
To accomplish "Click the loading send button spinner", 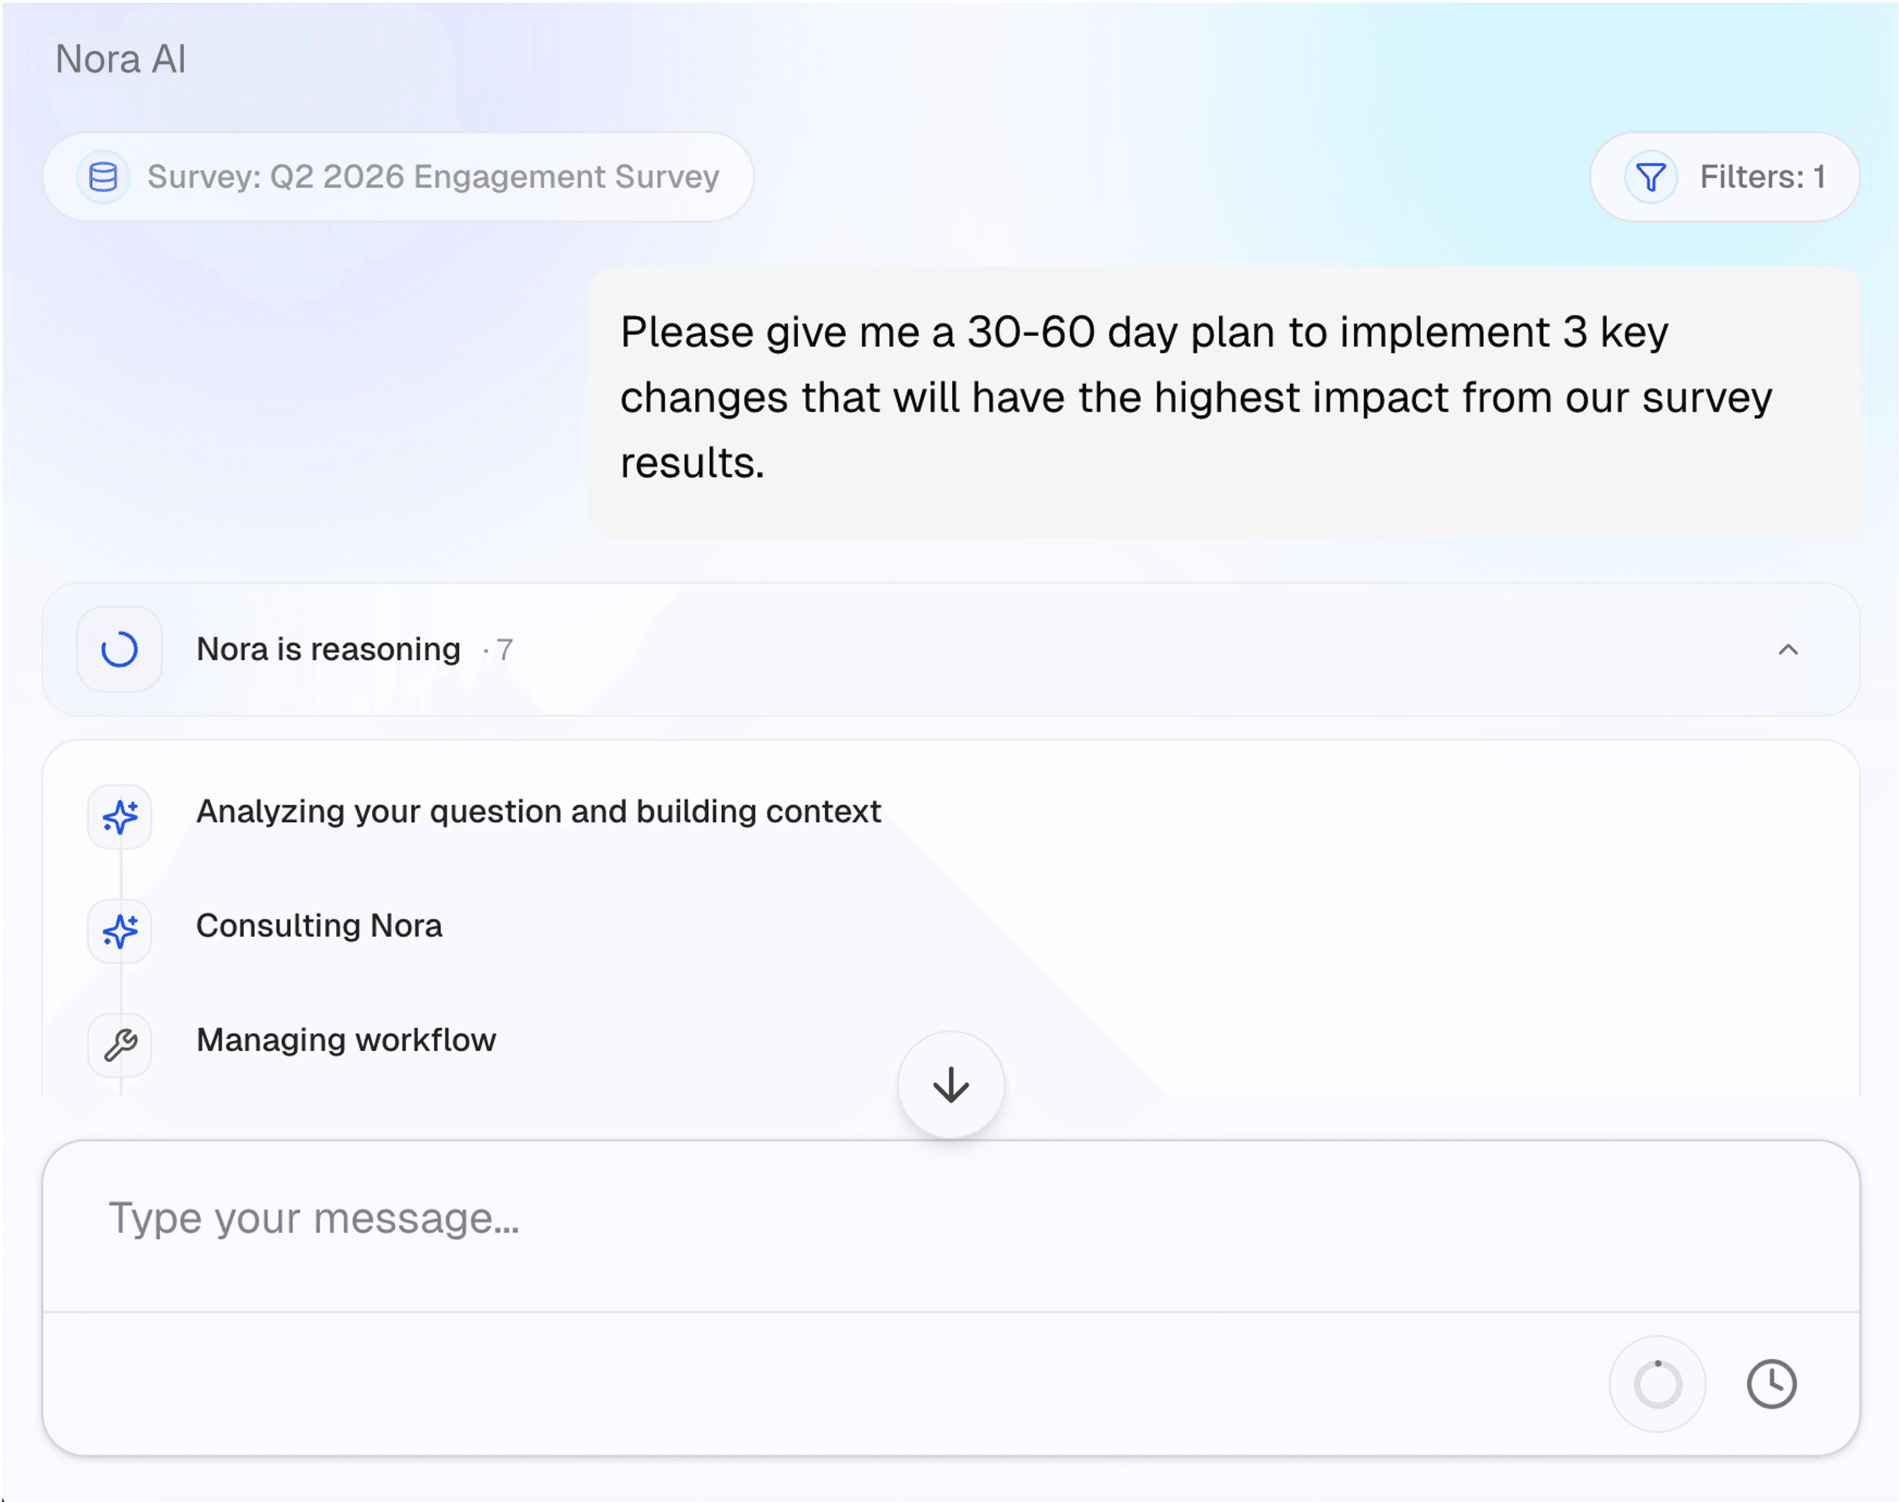I will [1657, 1384].
